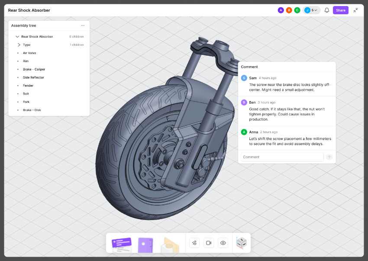Click the purple Share button

tap(341, 10)
